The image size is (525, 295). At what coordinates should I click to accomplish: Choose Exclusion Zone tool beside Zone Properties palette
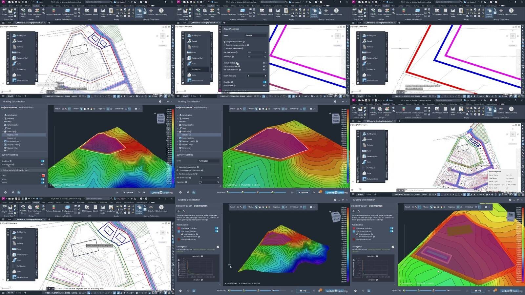point(195,80)
